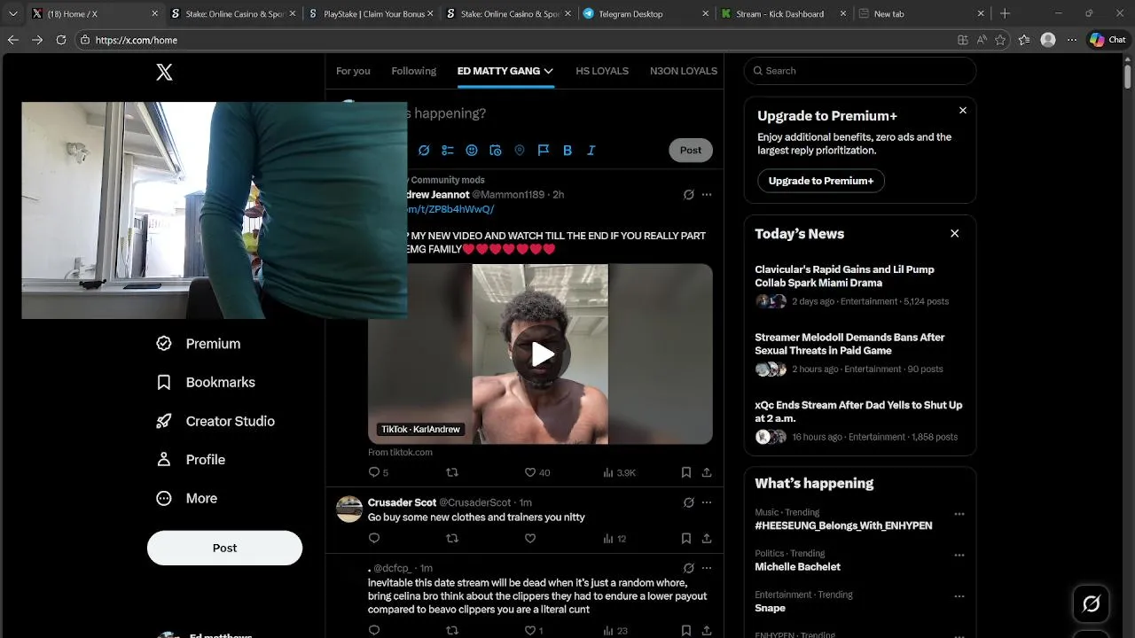Open the browser tab list dropdown

12,13
